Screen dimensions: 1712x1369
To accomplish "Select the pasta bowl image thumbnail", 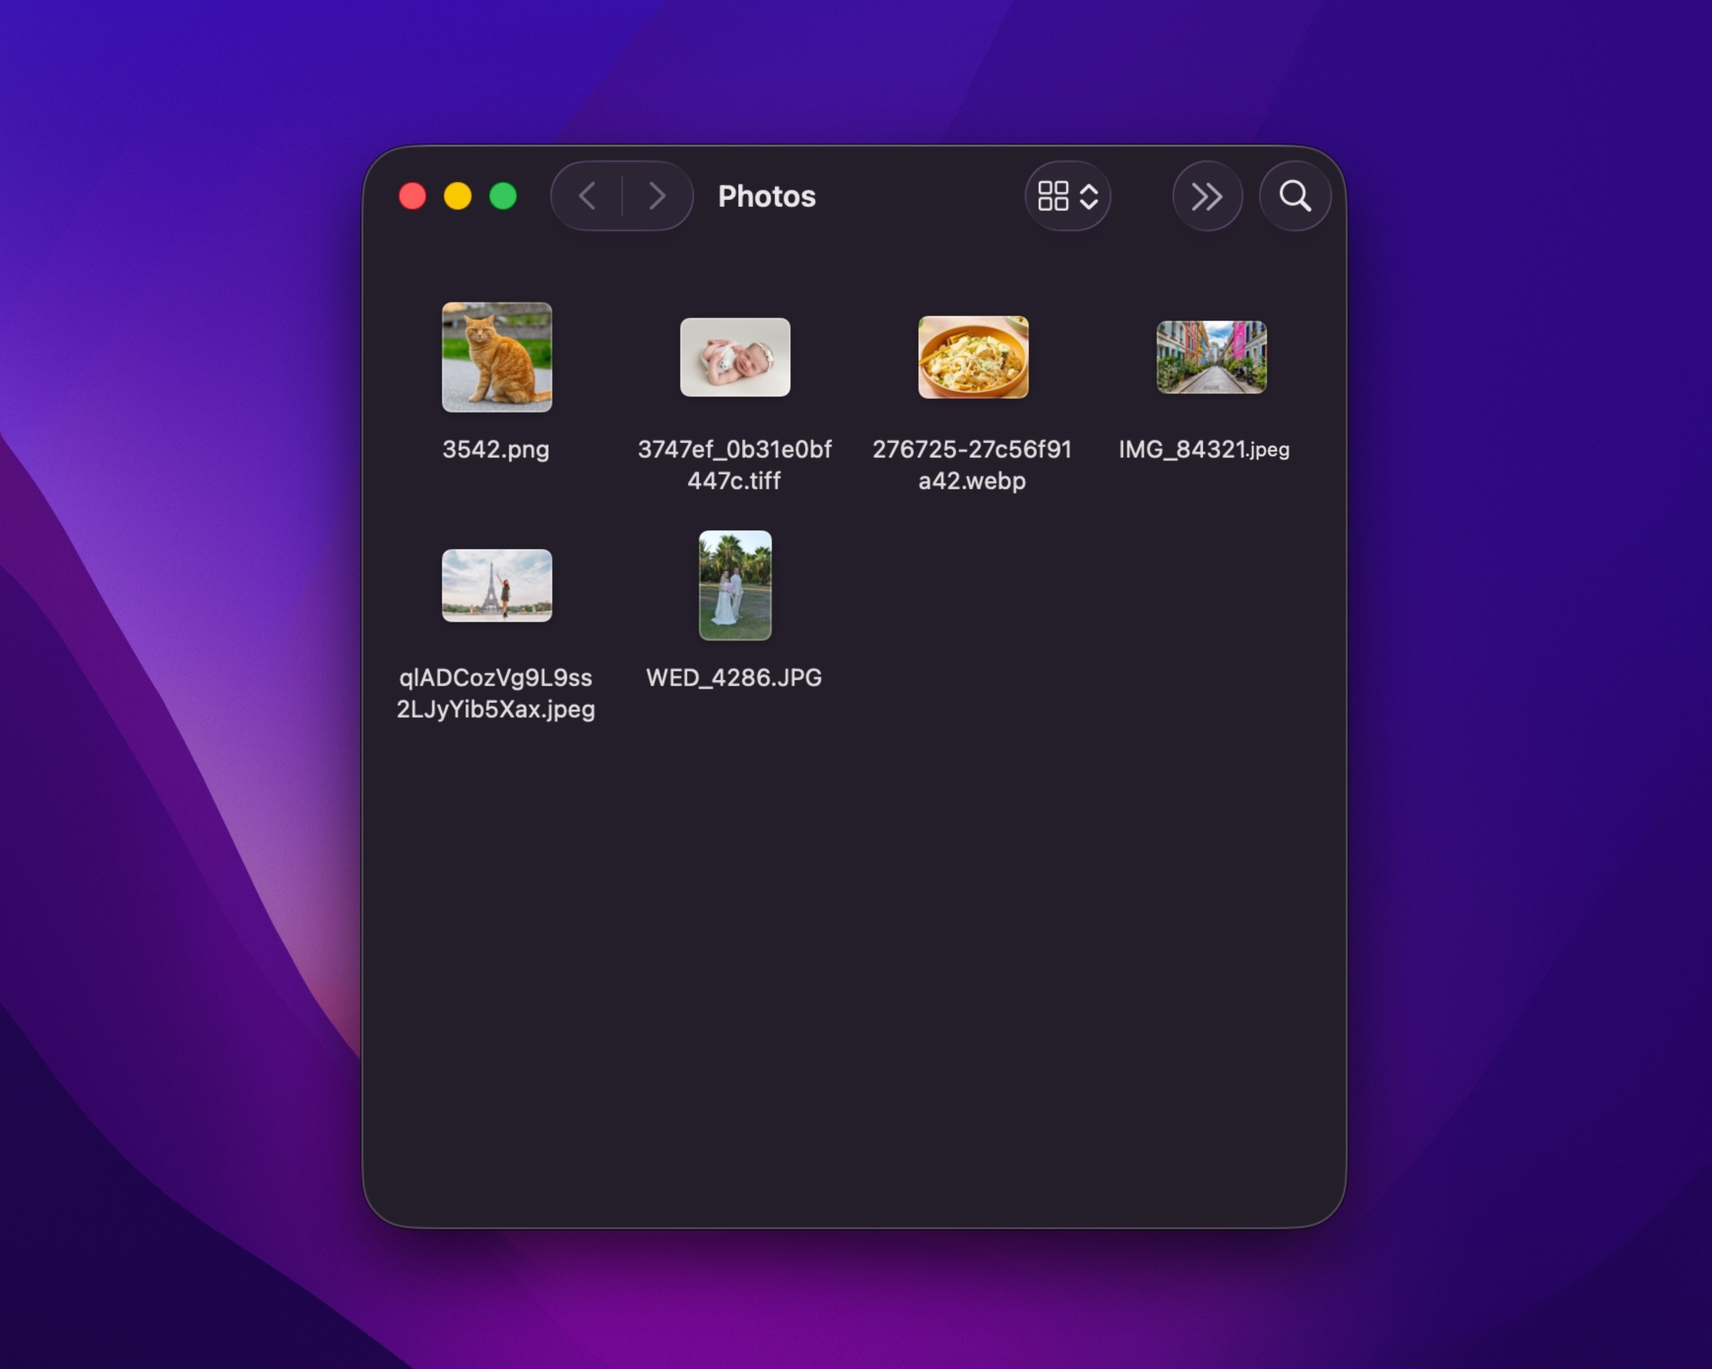I will (x=973, y=357).
